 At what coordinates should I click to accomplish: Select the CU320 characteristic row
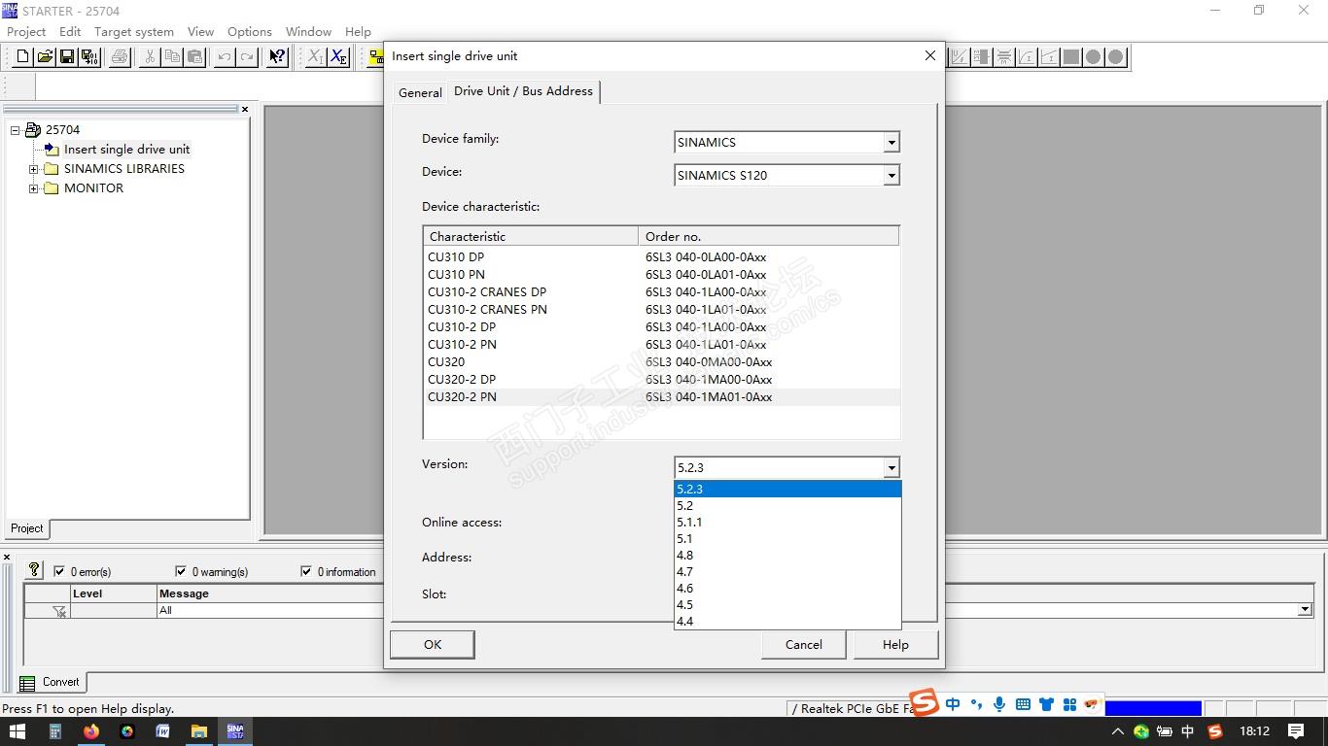pos(661,362)
